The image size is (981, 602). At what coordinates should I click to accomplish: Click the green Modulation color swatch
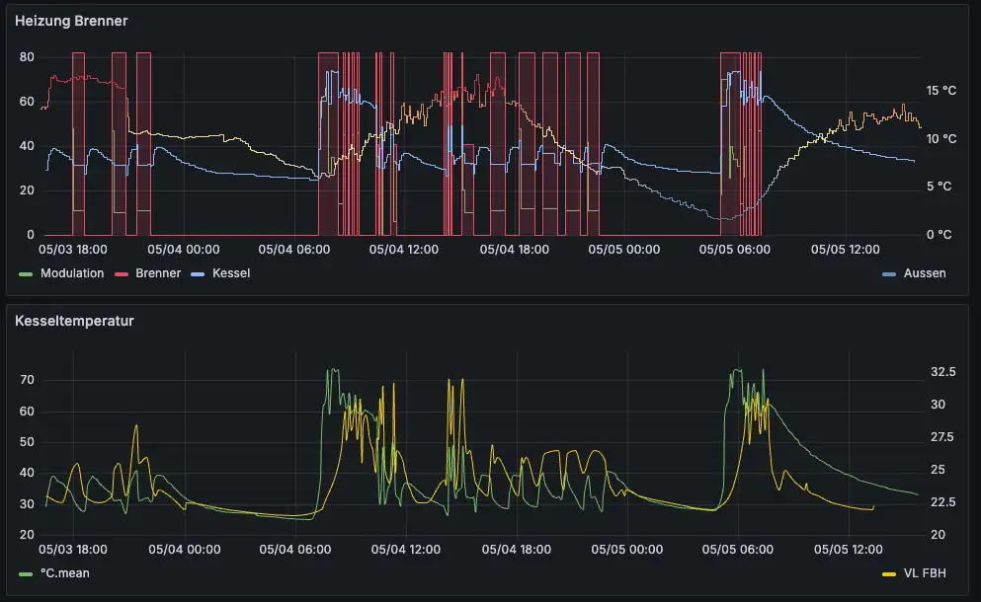click(x=27, y=273)
